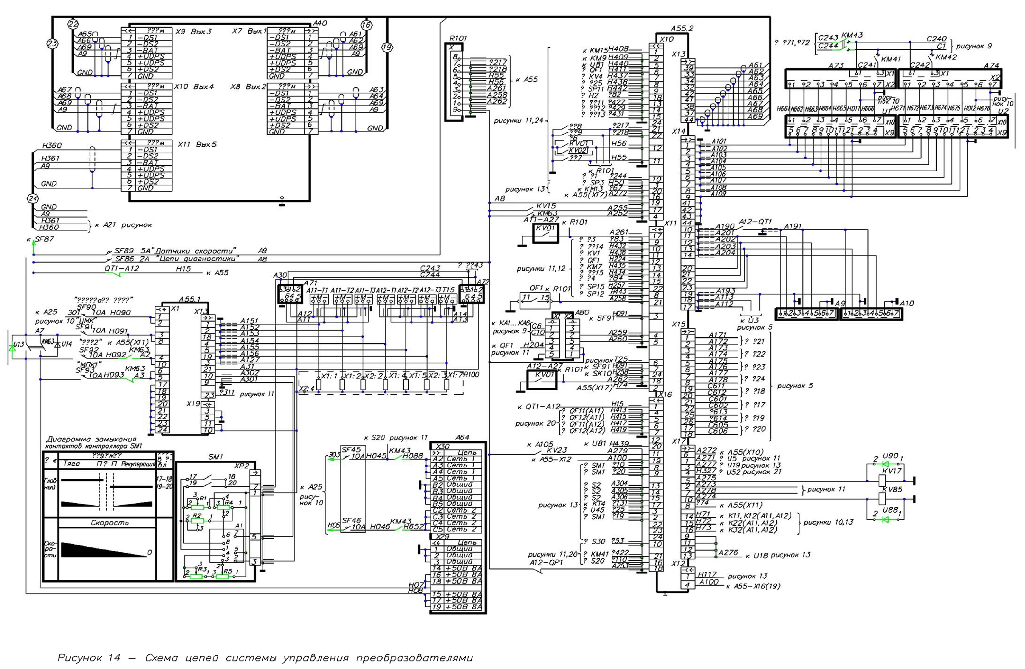Click the 'A74' module label
1025x669 pixels.
point(991,66)
